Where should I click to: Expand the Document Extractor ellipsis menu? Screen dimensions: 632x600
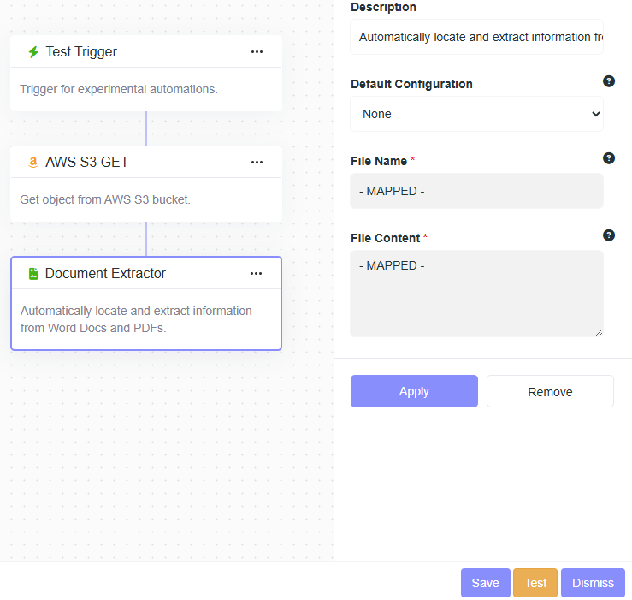click(256, 274)
